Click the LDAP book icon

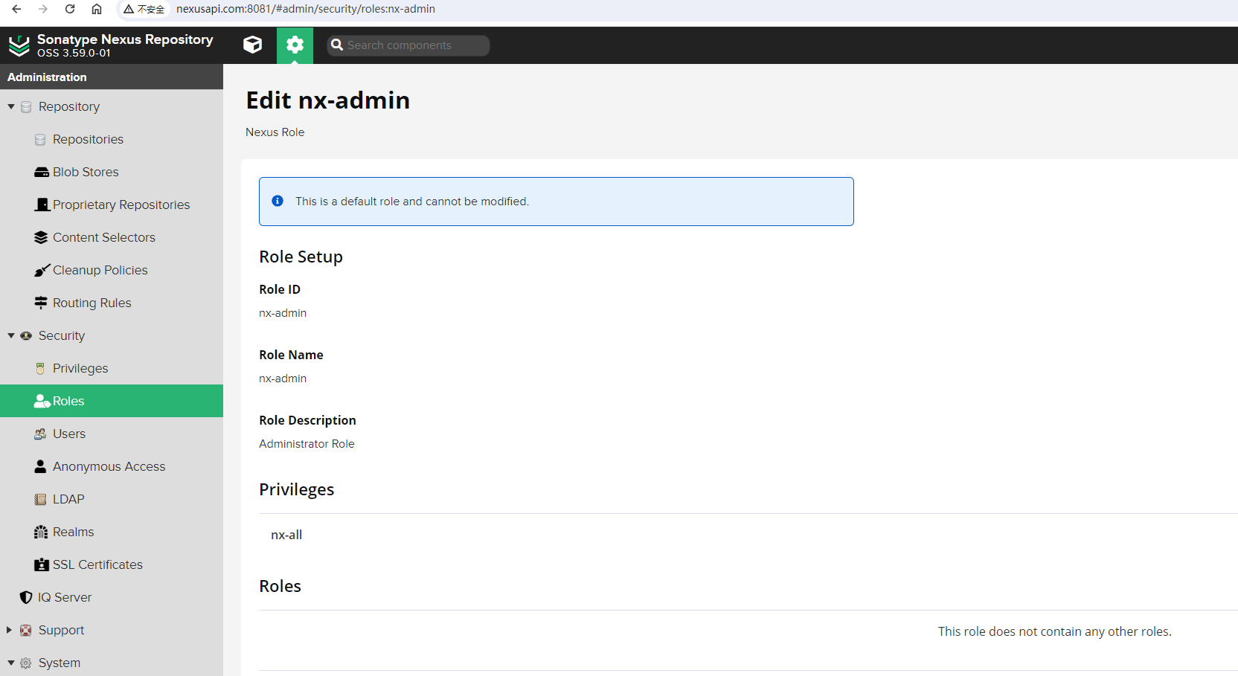[40, 500]
